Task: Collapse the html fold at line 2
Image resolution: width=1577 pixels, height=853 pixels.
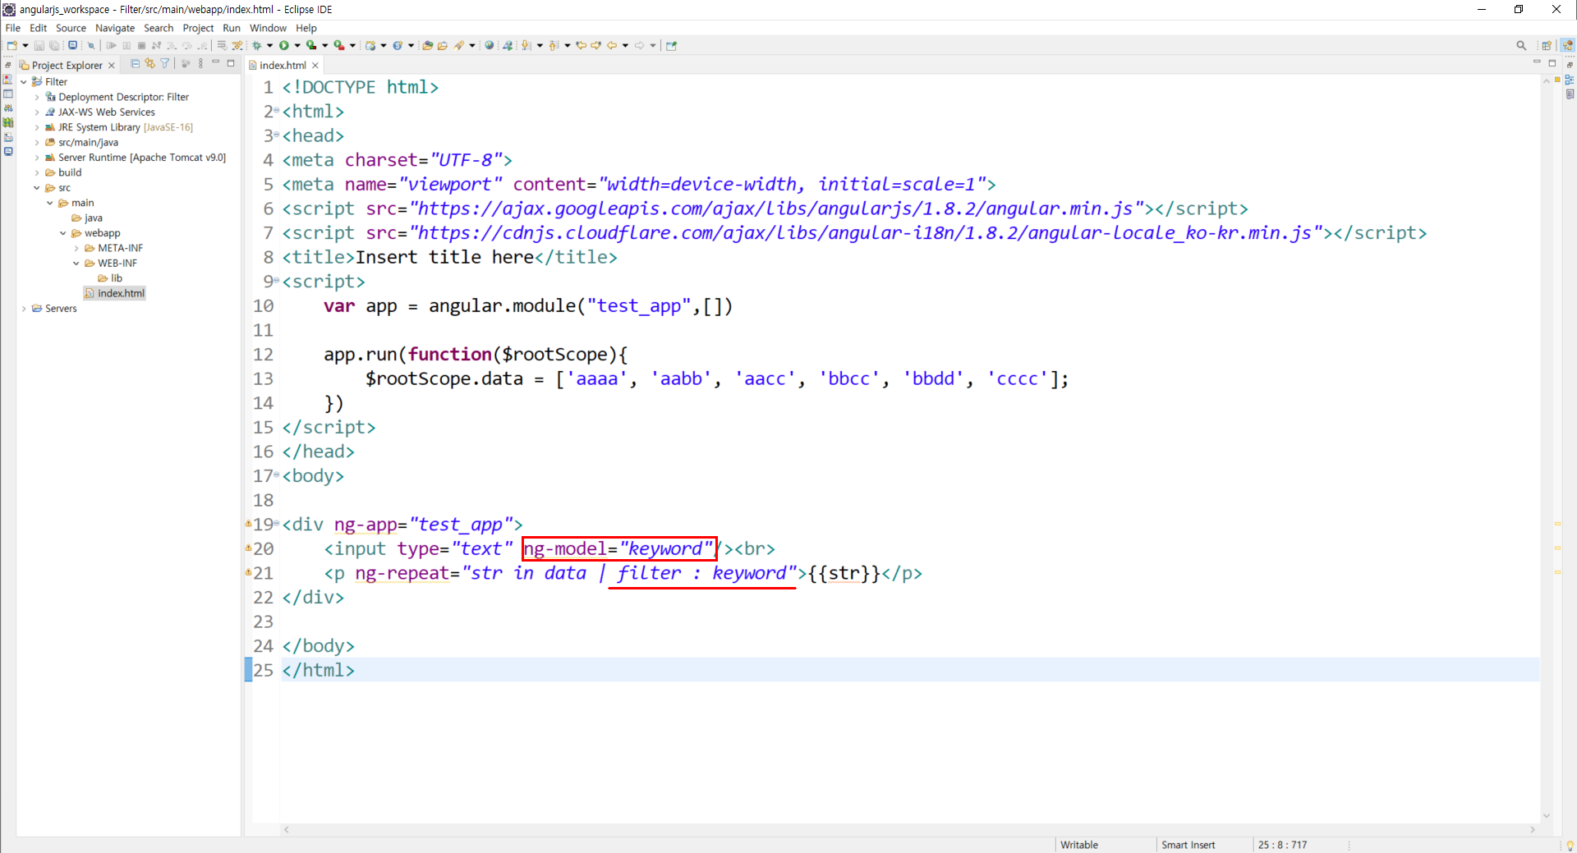Action: pos(277,110)
